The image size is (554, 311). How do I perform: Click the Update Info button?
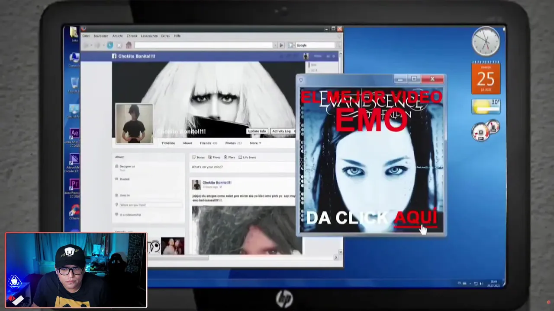click(257, 131)
